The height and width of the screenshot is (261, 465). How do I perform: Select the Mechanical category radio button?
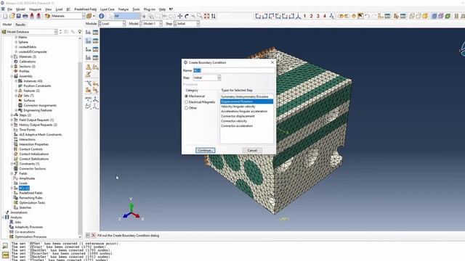[186, 96]
